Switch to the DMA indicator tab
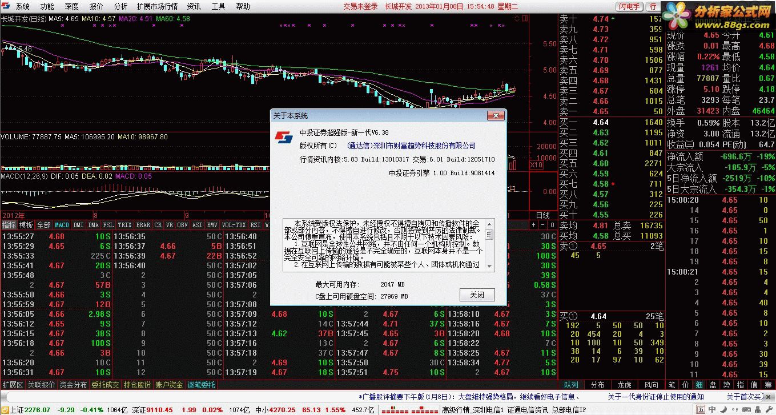 click(94, 225)
